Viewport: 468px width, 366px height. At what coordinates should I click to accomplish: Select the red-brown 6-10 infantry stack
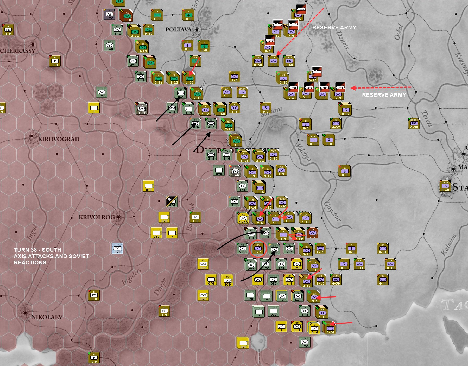click(x=127, y=16)
